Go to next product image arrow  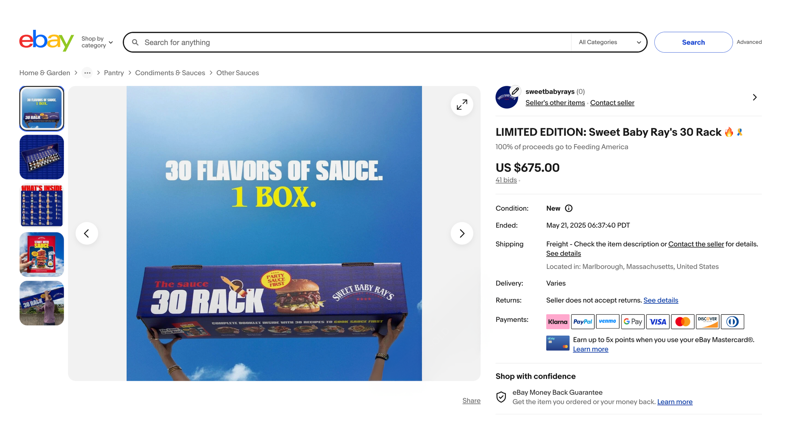[x=462, y=233]
